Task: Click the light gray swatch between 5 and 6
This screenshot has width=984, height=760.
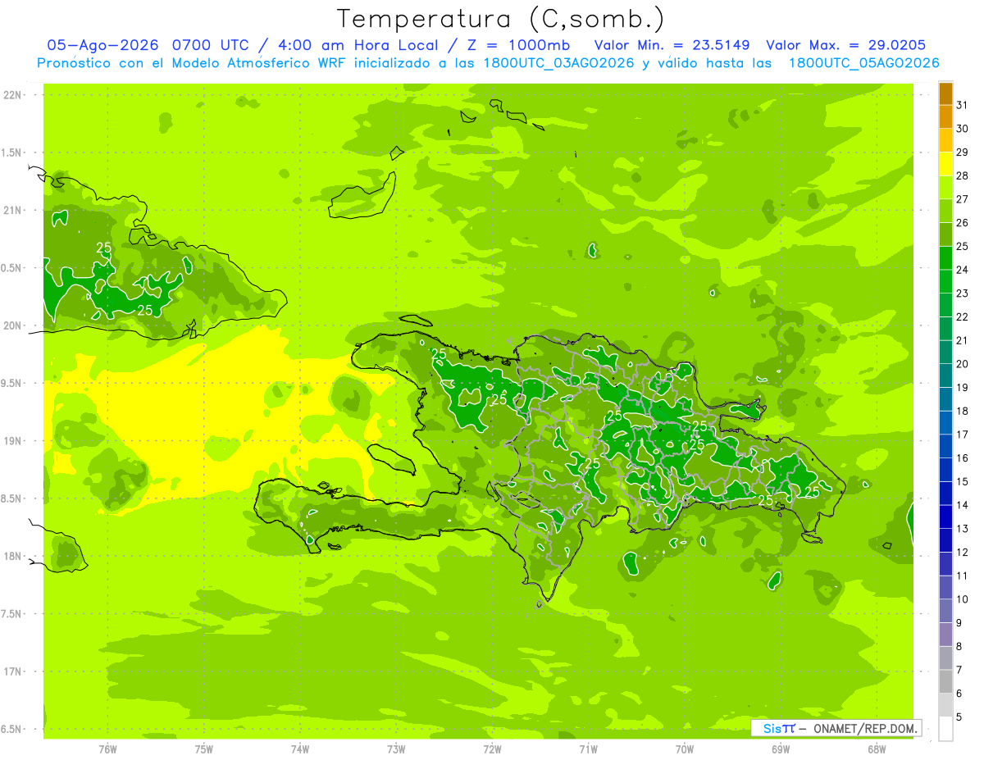Action: (x=945, y=705)
